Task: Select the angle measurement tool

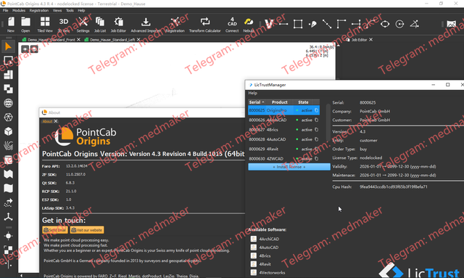Action: 414,24
